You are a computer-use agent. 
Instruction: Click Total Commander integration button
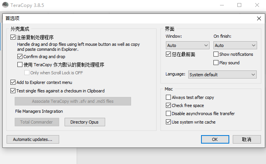(x=37, y=122)
